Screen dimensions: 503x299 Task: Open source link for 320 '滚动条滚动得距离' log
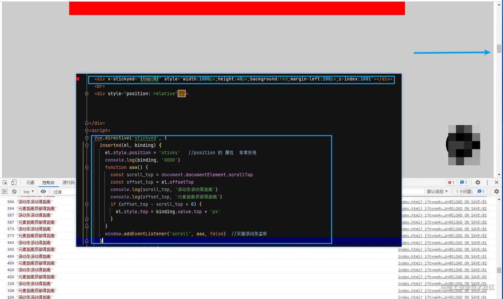coord(442,284)
